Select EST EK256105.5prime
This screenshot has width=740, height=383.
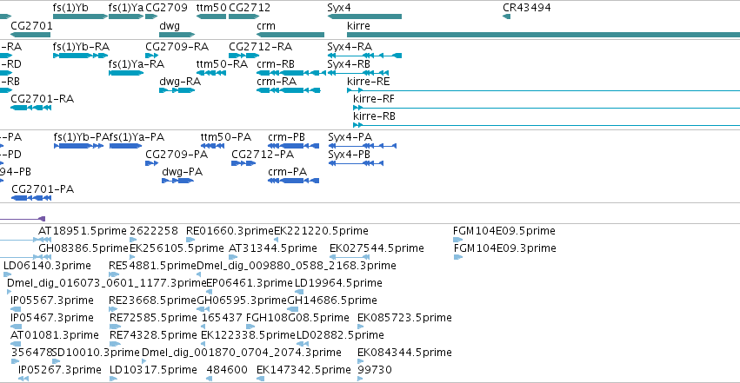click(x=134, y=257)
